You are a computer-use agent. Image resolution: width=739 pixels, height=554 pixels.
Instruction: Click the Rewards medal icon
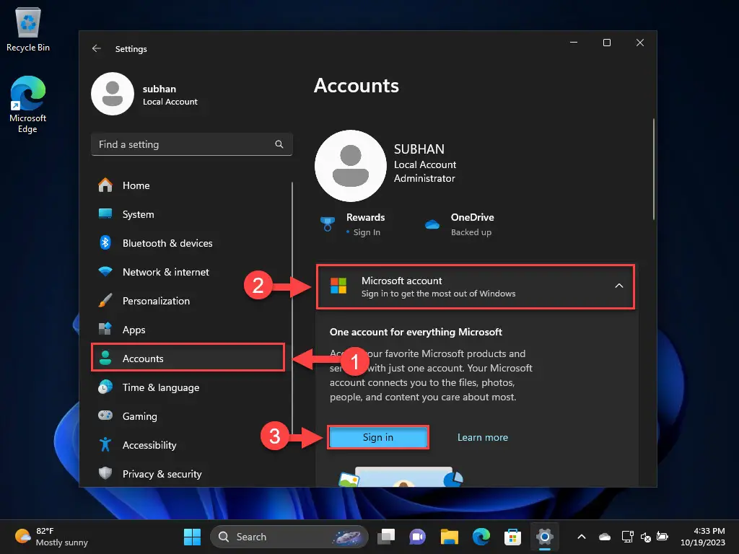[x=328, y=224]
